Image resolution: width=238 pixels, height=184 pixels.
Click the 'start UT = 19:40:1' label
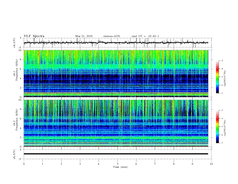pyautogui.click(x=145, y=36)
